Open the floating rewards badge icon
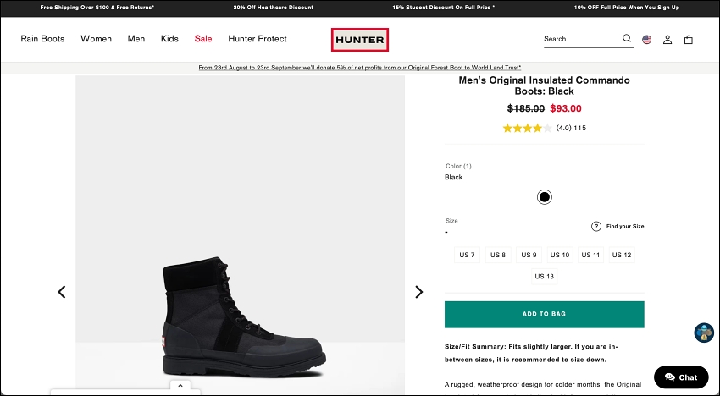Viewport: 720px width, 396px height. pos(703,333)
